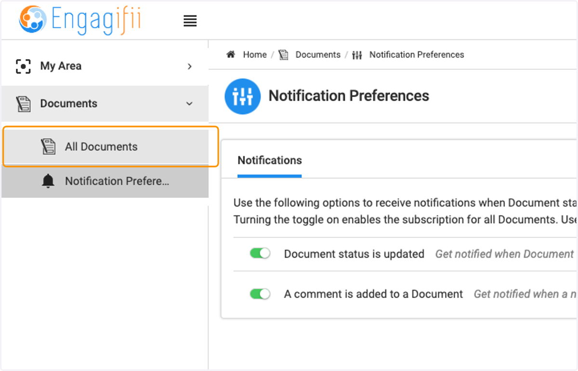Click the All Documents page icon

(x=48, y=147)
